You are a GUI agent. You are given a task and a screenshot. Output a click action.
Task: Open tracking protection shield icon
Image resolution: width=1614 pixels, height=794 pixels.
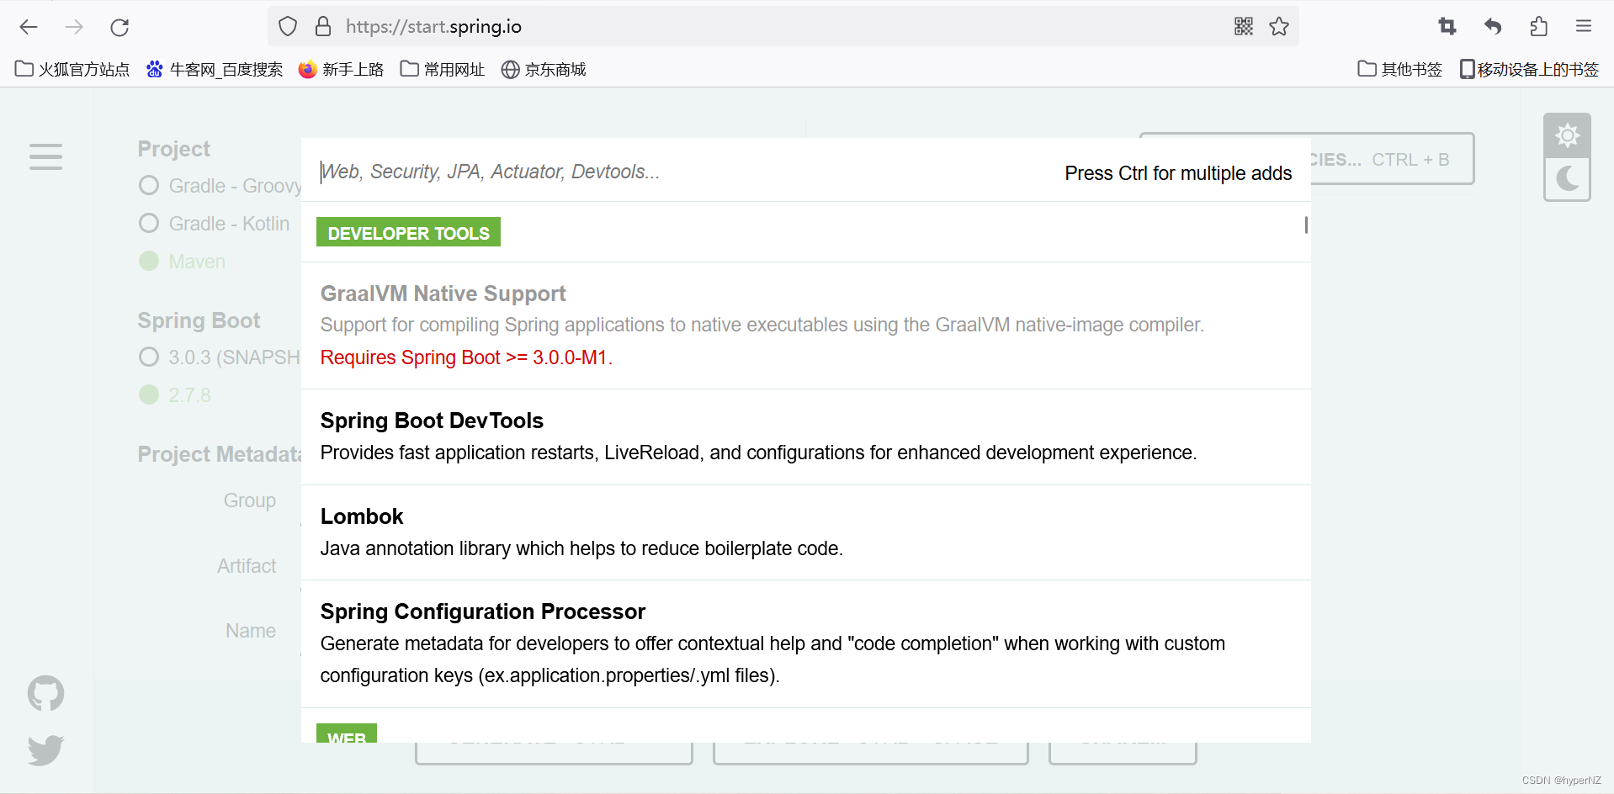[288, 27]
